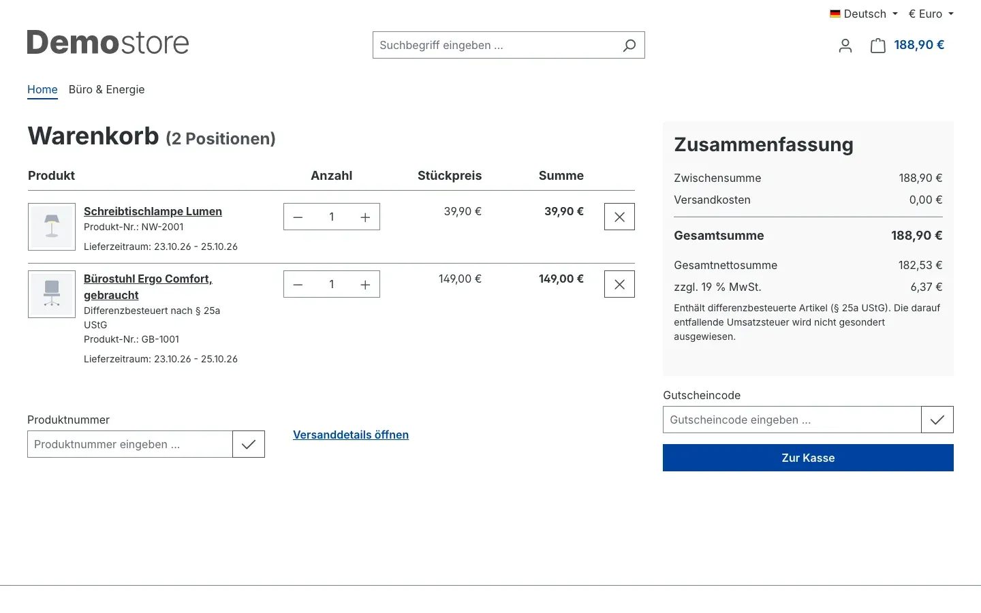Click the Bürostuhl office chair thumbnail
981x613 pixels.
click(52, 294)
